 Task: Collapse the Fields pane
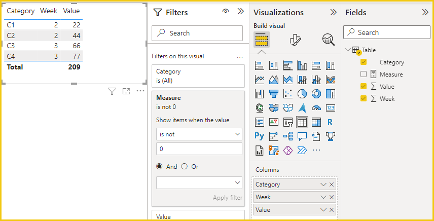click(425, 12)
